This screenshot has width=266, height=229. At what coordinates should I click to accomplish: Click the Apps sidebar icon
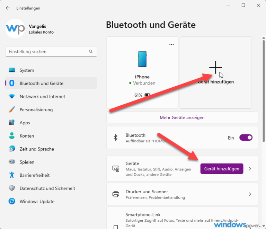[x=12, y=123]
